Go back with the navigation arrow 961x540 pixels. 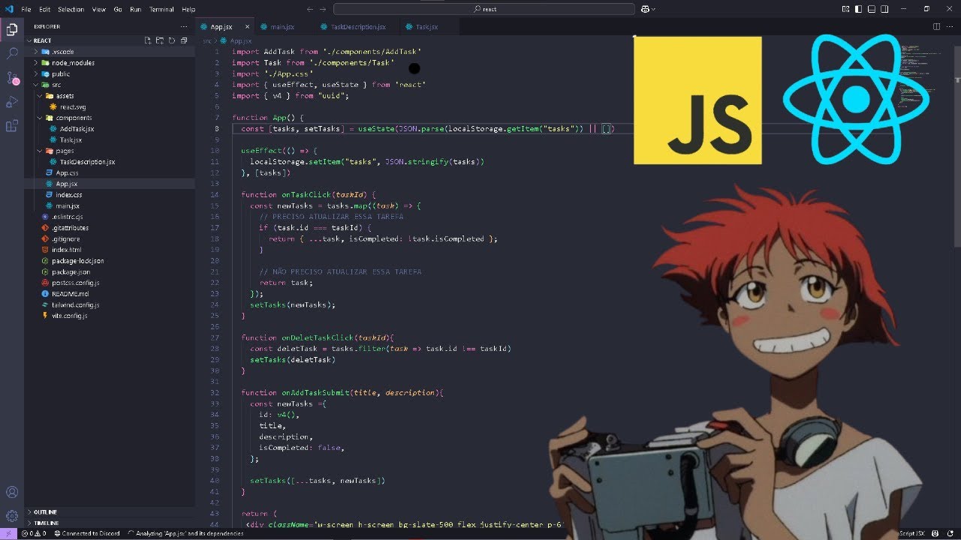(x=311, y=9)
